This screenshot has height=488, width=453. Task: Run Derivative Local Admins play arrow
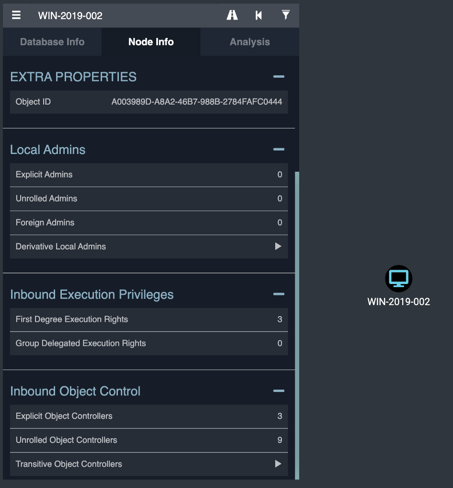point(278,247)
